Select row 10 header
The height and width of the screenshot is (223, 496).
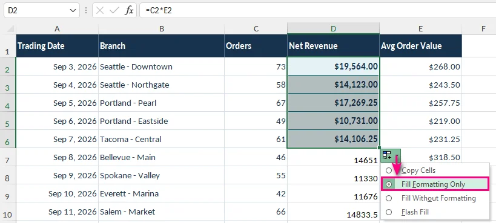(x=8, y=212)
